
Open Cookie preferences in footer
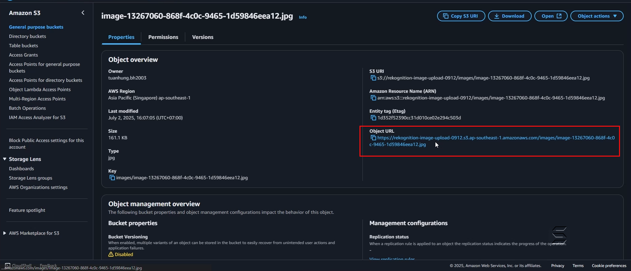(609, 266)
